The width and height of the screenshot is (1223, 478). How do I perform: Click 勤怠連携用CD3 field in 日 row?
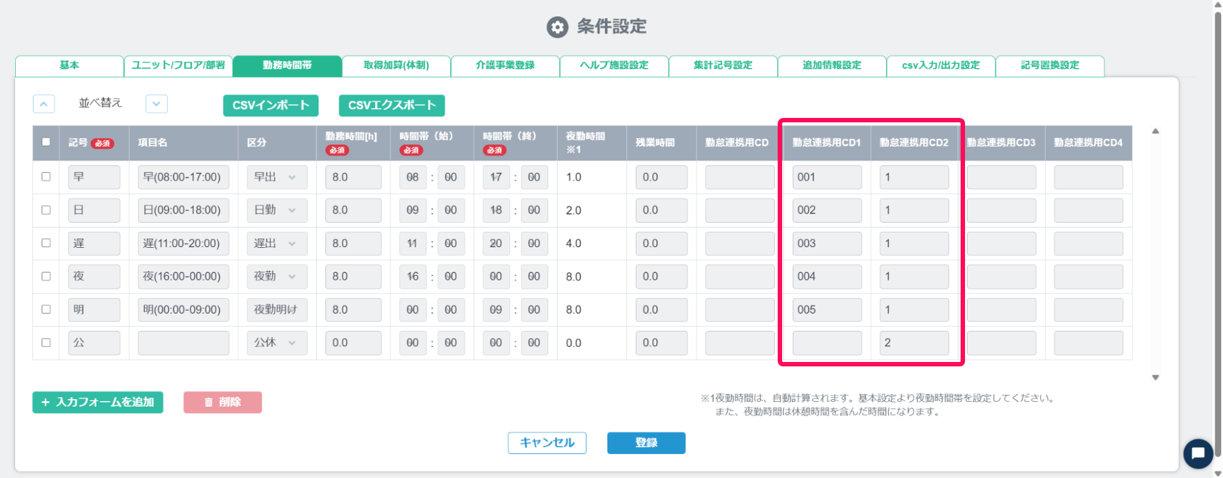click(1001, 210)
